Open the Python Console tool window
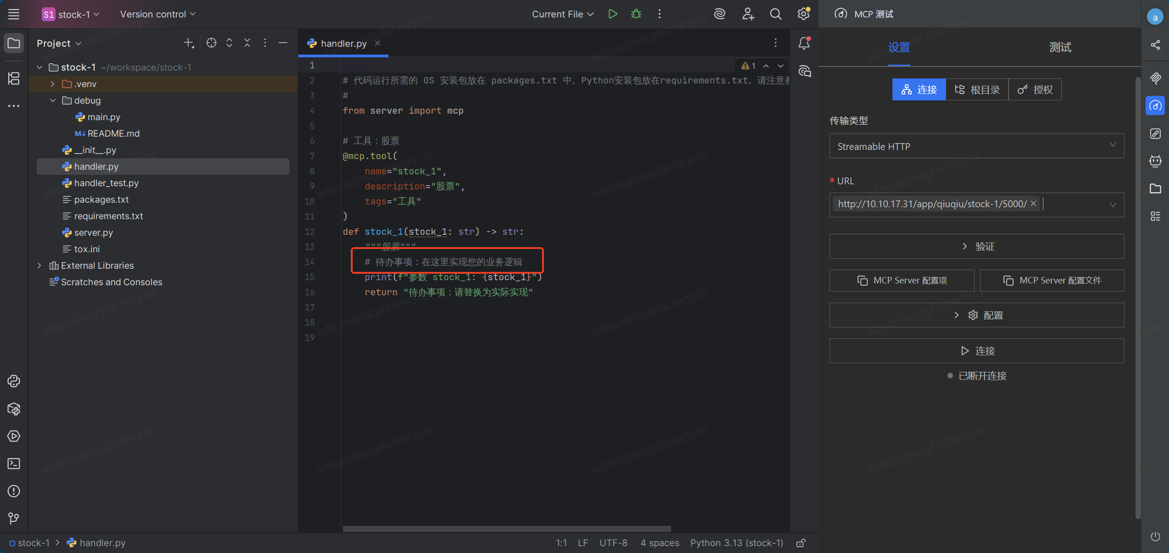 (x=14, y=381)
